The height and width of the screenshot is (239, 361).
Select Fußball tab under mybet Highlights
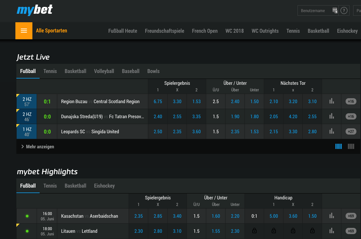coord(28,186)
